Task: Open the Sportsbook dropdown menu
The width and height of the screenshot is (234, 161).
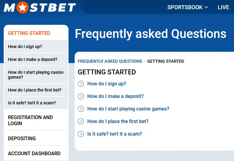Action: point(188,7)
